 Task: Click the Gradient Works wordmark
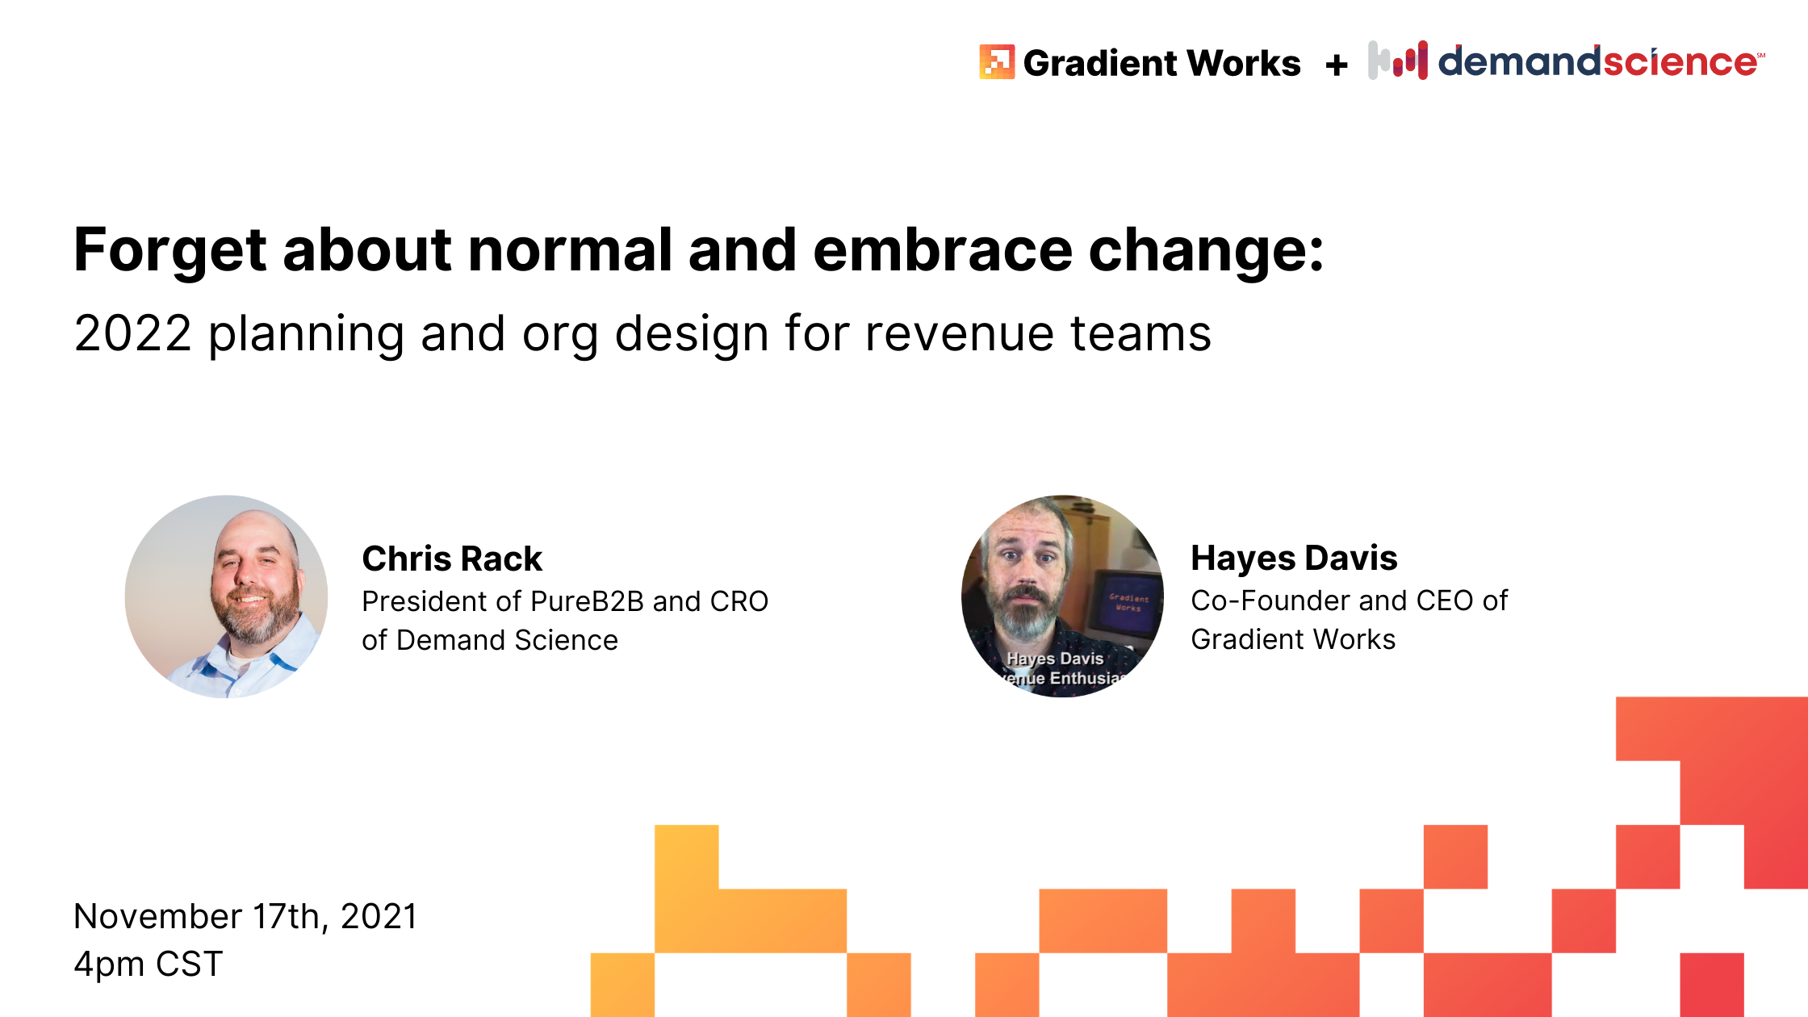[1161, 63]
